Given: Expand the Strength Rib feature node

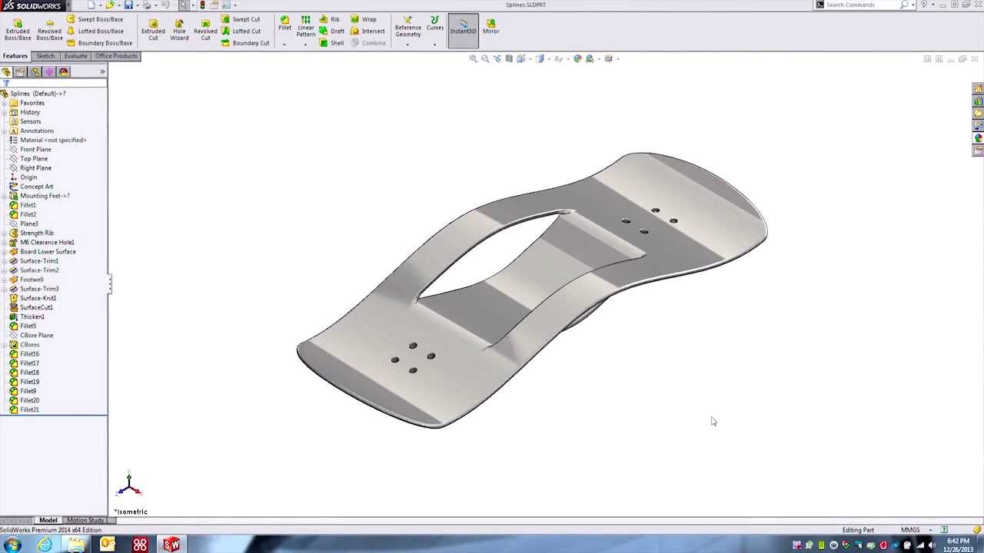Looking at the screenshot, I should (5, 233).
